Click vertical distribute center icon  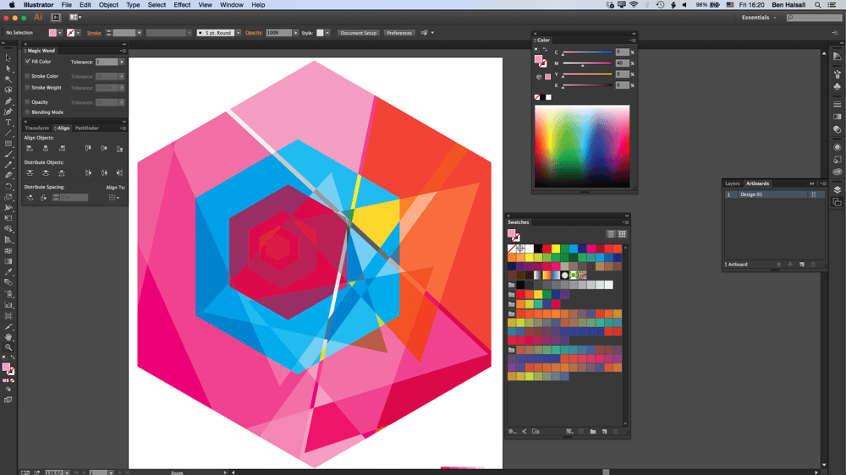[46, 173]
